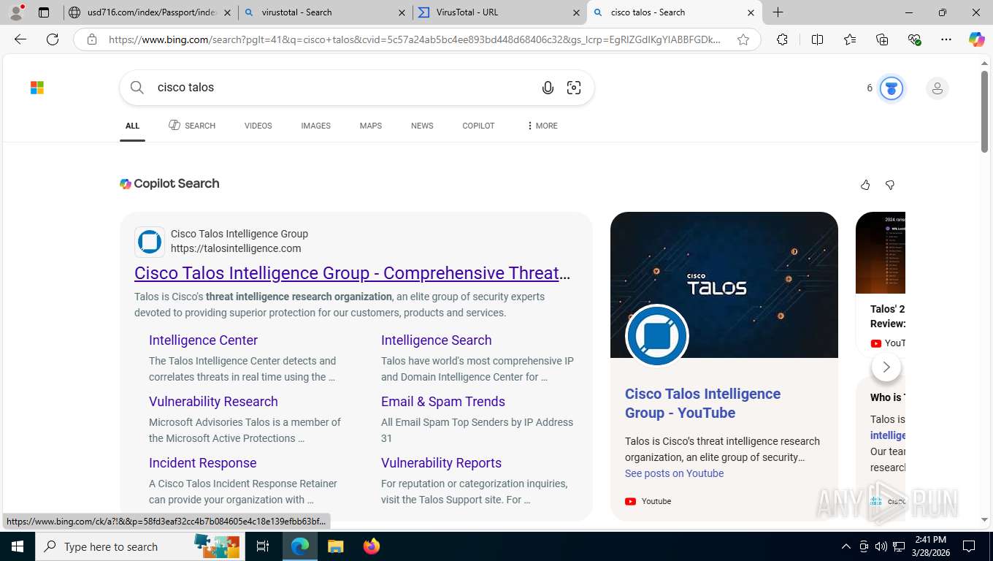The height and width of the screenshot is (561, 993).
Task: Click the Microsoft logo on Bing
Action: pos(37,88)
